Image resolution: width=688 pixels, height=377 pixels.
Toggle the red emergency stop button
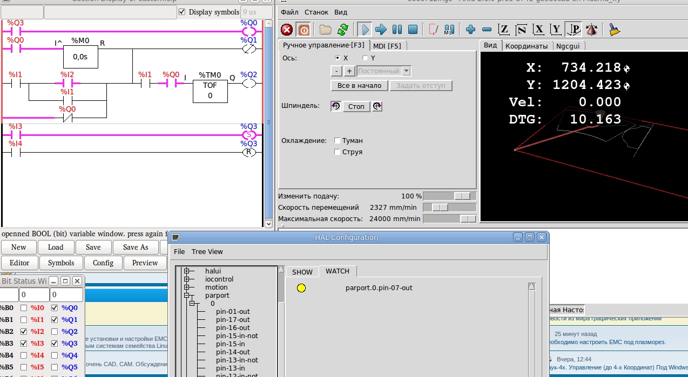tap(287, 30)
